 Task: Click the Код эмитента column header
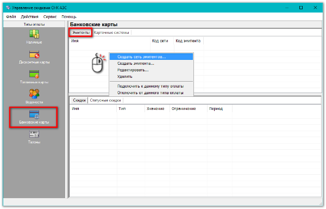(x=189, y=41)
